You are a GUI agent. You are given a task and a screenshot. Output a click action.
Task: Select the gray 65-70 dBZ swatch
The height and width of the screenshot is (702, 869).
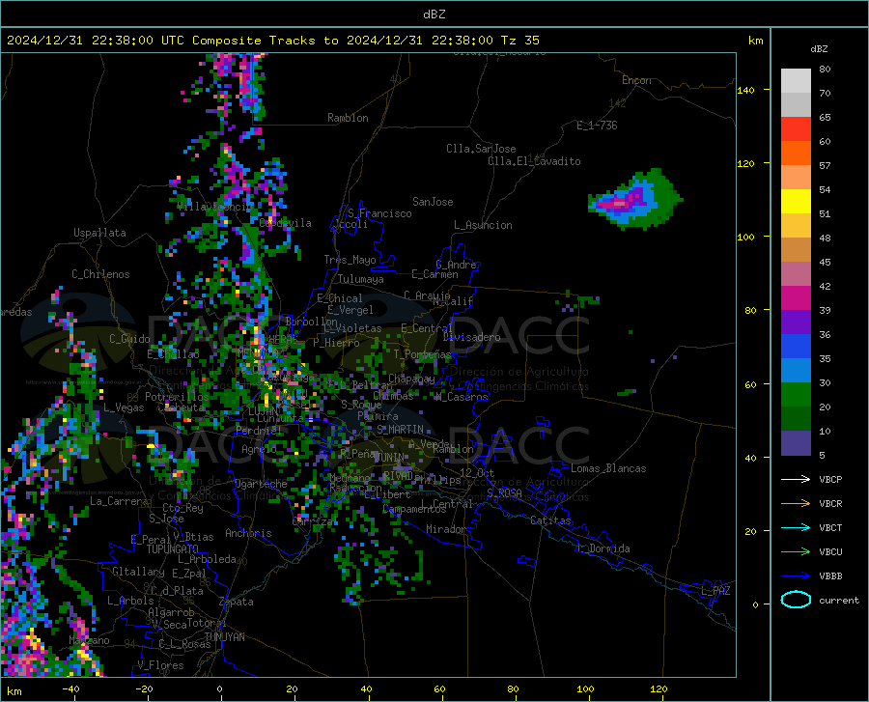pyautogui.click(x=796, y=105)
